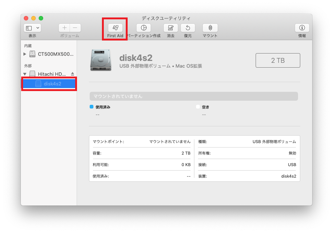Image resolution: width=333 pixels, height=233 pixels.
Task: Open the partition creation tool
Action: point(144,28)
